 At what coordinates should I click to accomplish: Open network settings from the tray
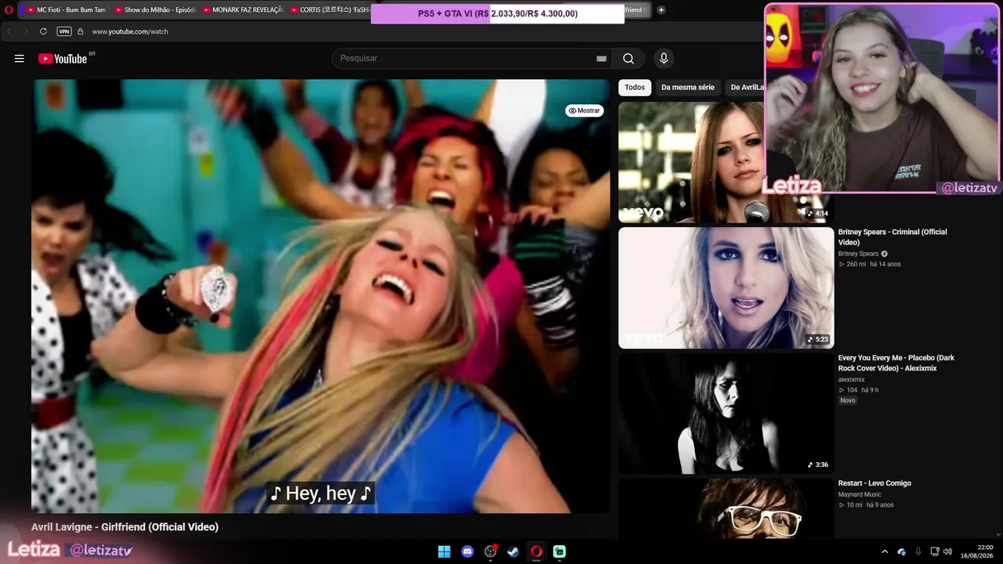click(x=934, y=551)
